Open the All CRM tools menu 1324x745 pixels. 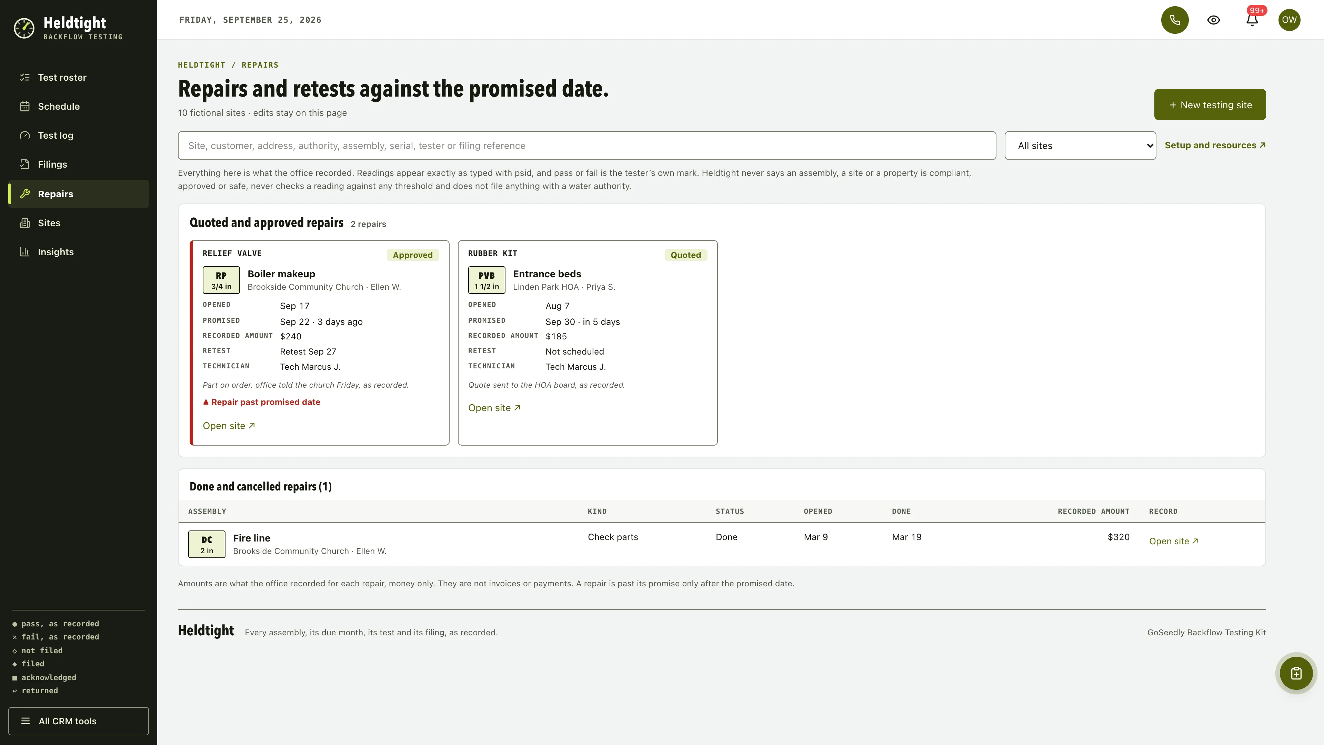(79, 721)
